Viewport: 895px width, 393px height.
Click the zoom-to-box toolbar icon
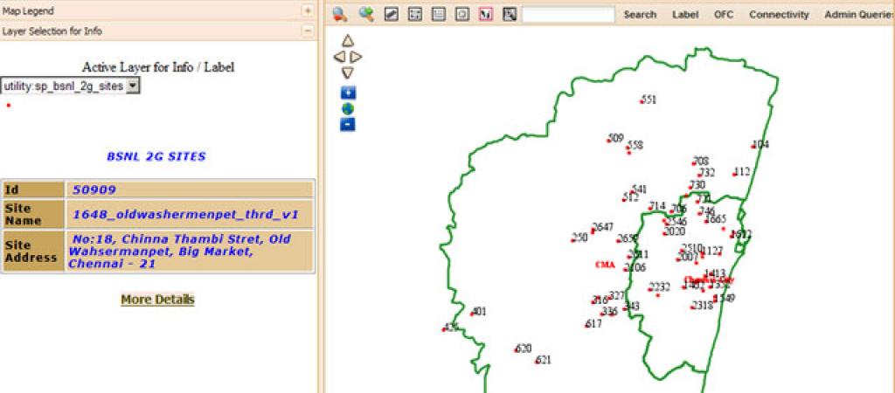(x=415, y=15)
